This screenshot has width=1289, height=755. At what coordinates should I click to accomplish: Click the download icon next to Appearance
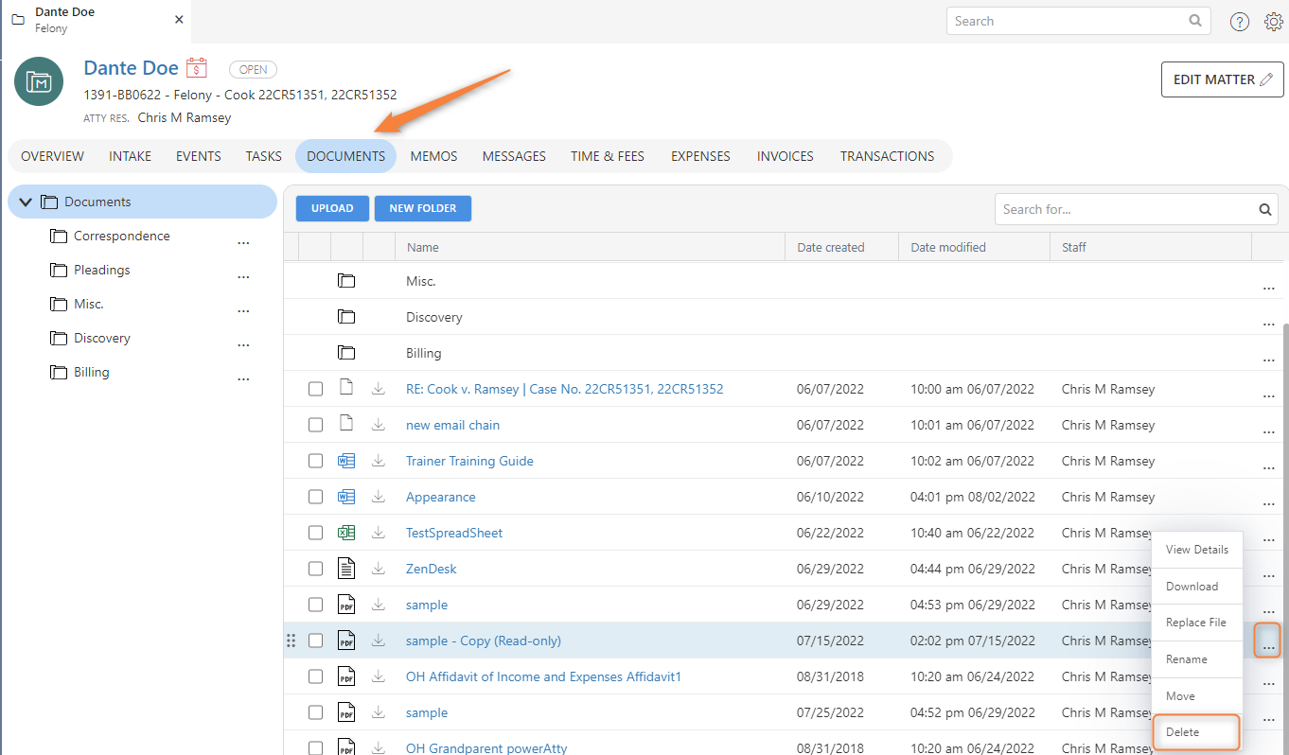point(378,496)
